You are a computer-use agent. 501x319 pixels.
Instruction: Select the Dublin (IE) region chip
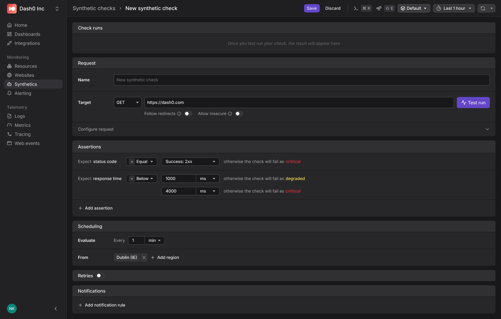click(127, 257)
